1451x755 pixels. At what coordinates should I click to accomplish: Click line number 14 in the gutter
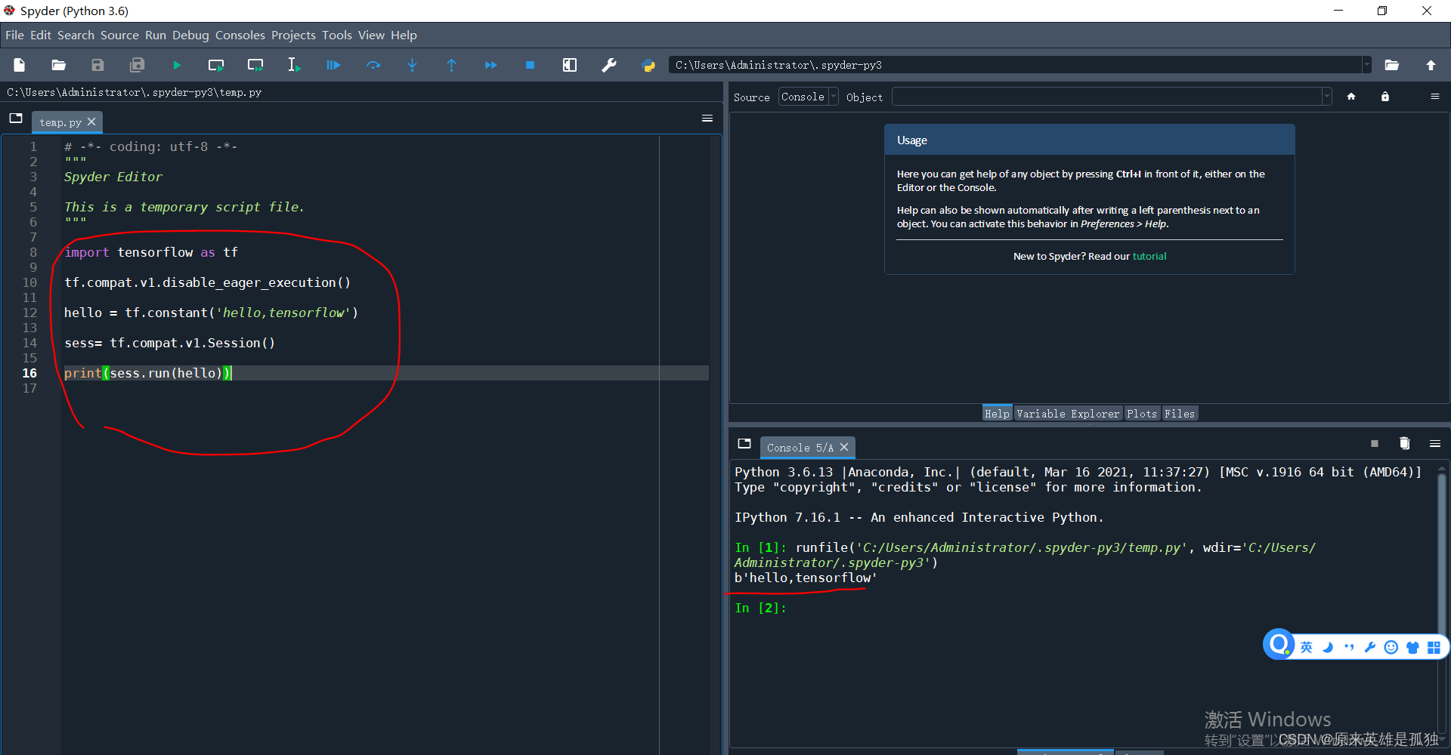point(29,343)
